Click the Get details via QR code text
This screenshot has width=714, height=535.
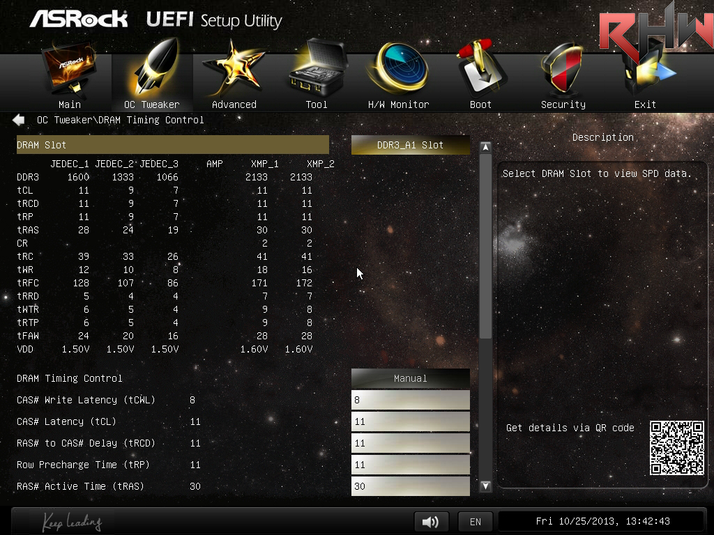pyautogui.click(x=570, y=428)
